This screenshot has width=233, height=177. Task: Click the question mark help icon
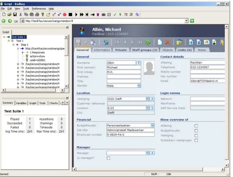(x=42, y=14)
